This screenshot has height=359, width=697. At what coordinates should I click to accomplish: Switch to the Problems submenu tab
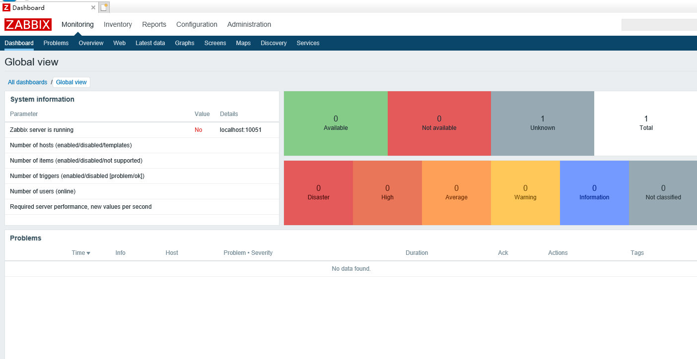pos(56,43)
